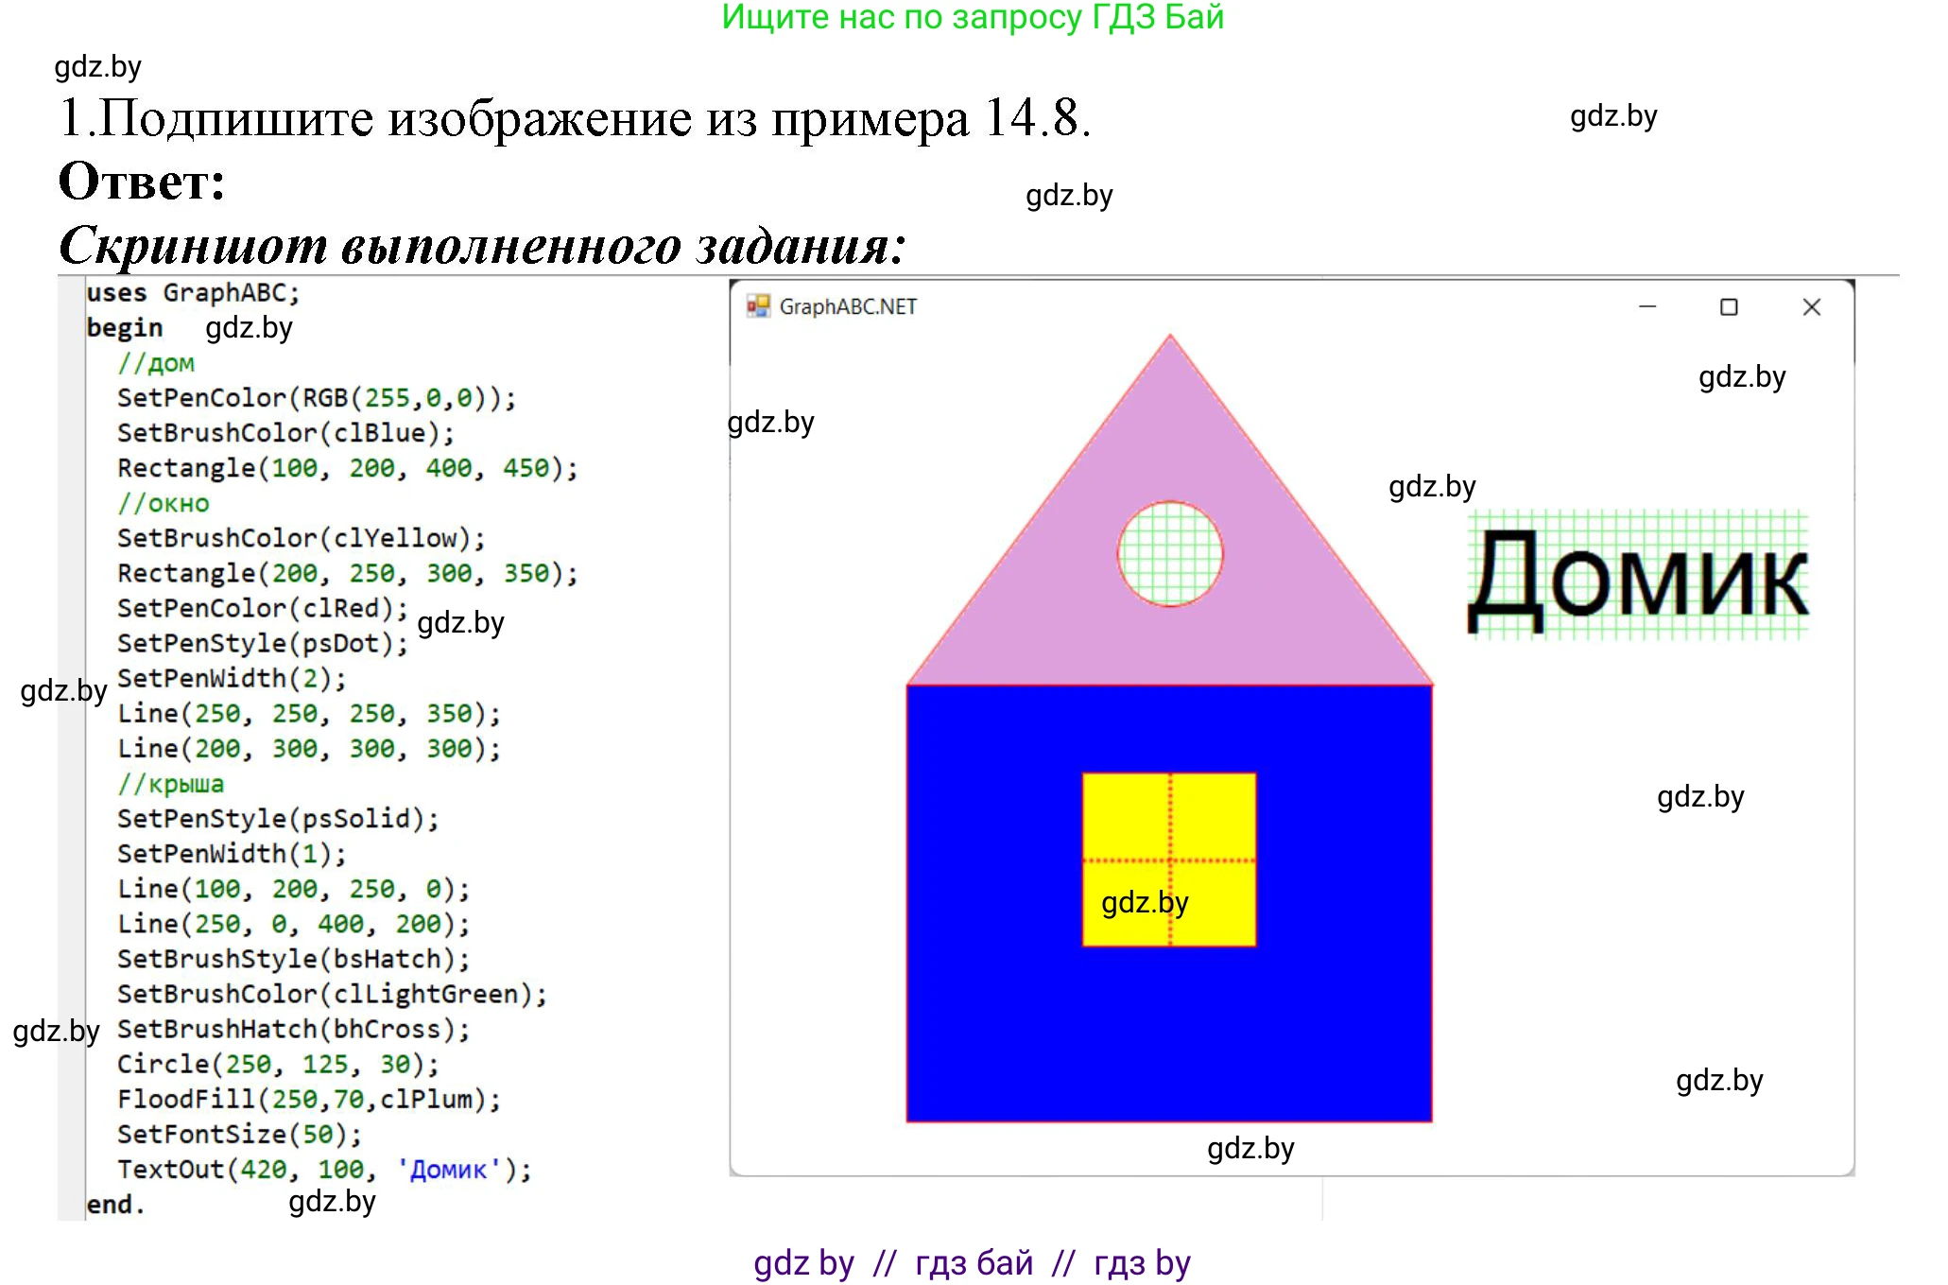Maximize the GraphABC.NET window
This screenshot has height=1285, width=1948.
click(1729, 307)
